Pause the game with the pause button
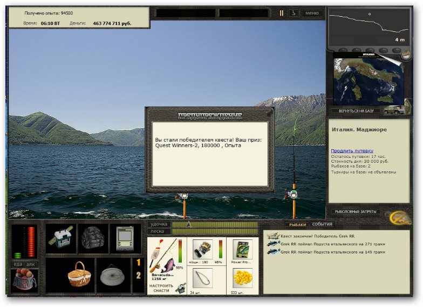The height and width of the screenshot is (307, 423). pos(282,13)
